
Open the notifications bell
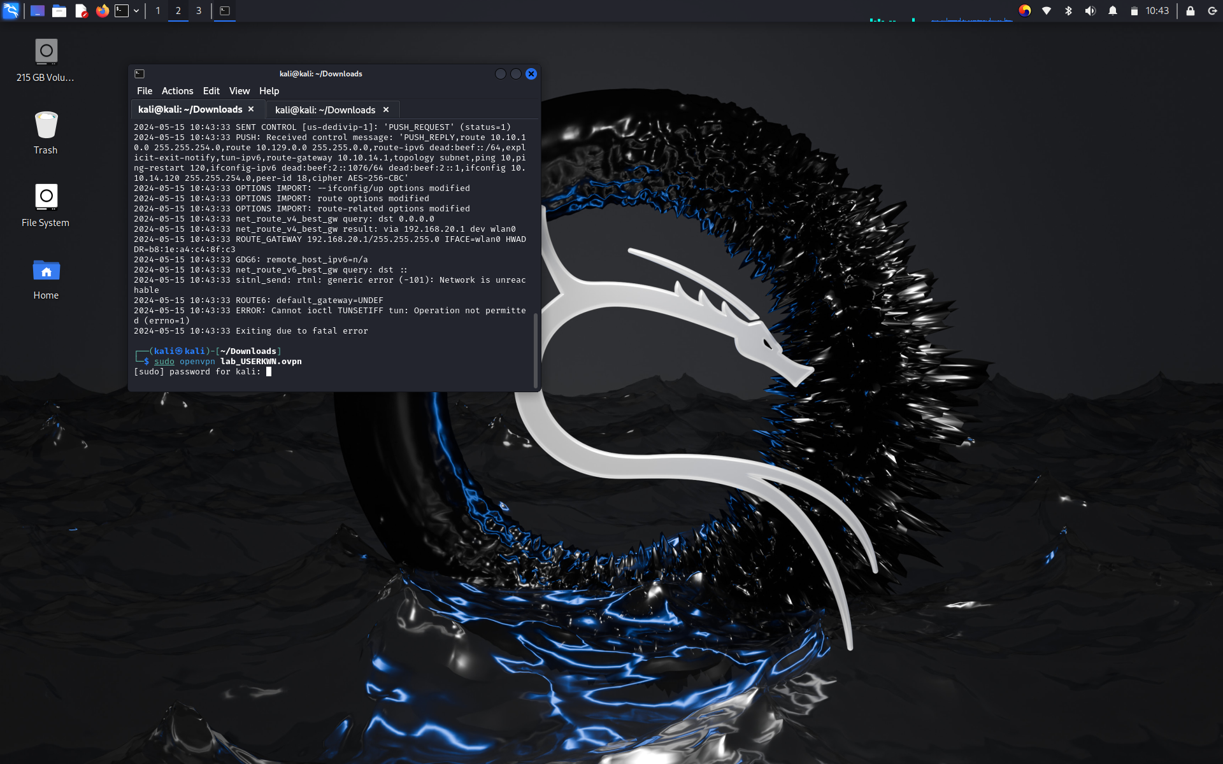tap(1112, 11)
